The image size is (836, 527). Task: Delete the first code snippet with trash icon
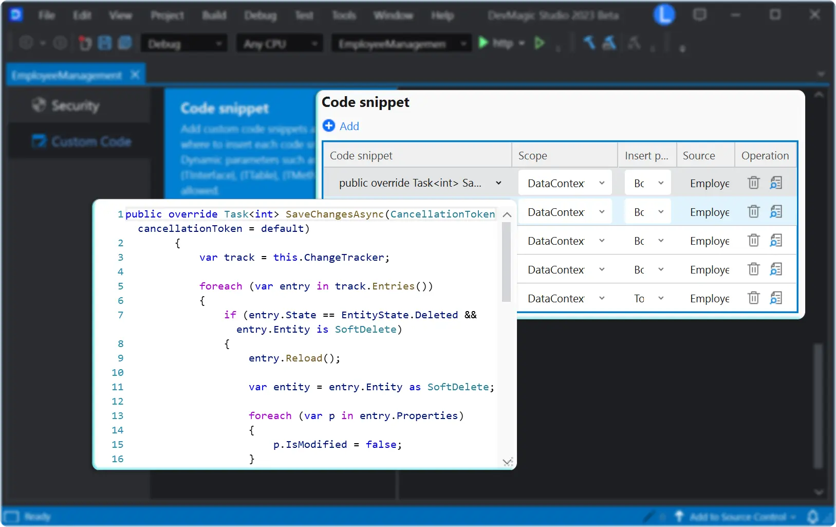tap(753, 183)
